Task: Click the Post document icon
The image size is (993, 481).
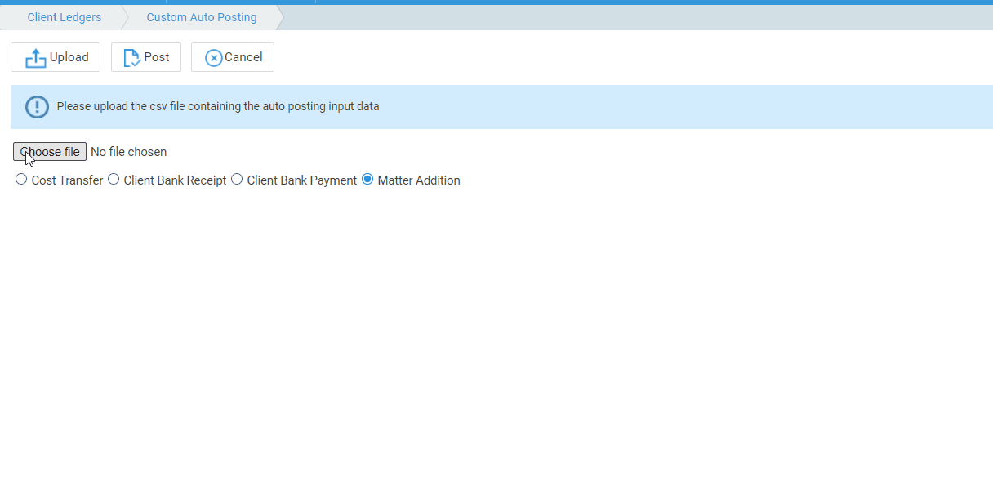Action: 131,58
